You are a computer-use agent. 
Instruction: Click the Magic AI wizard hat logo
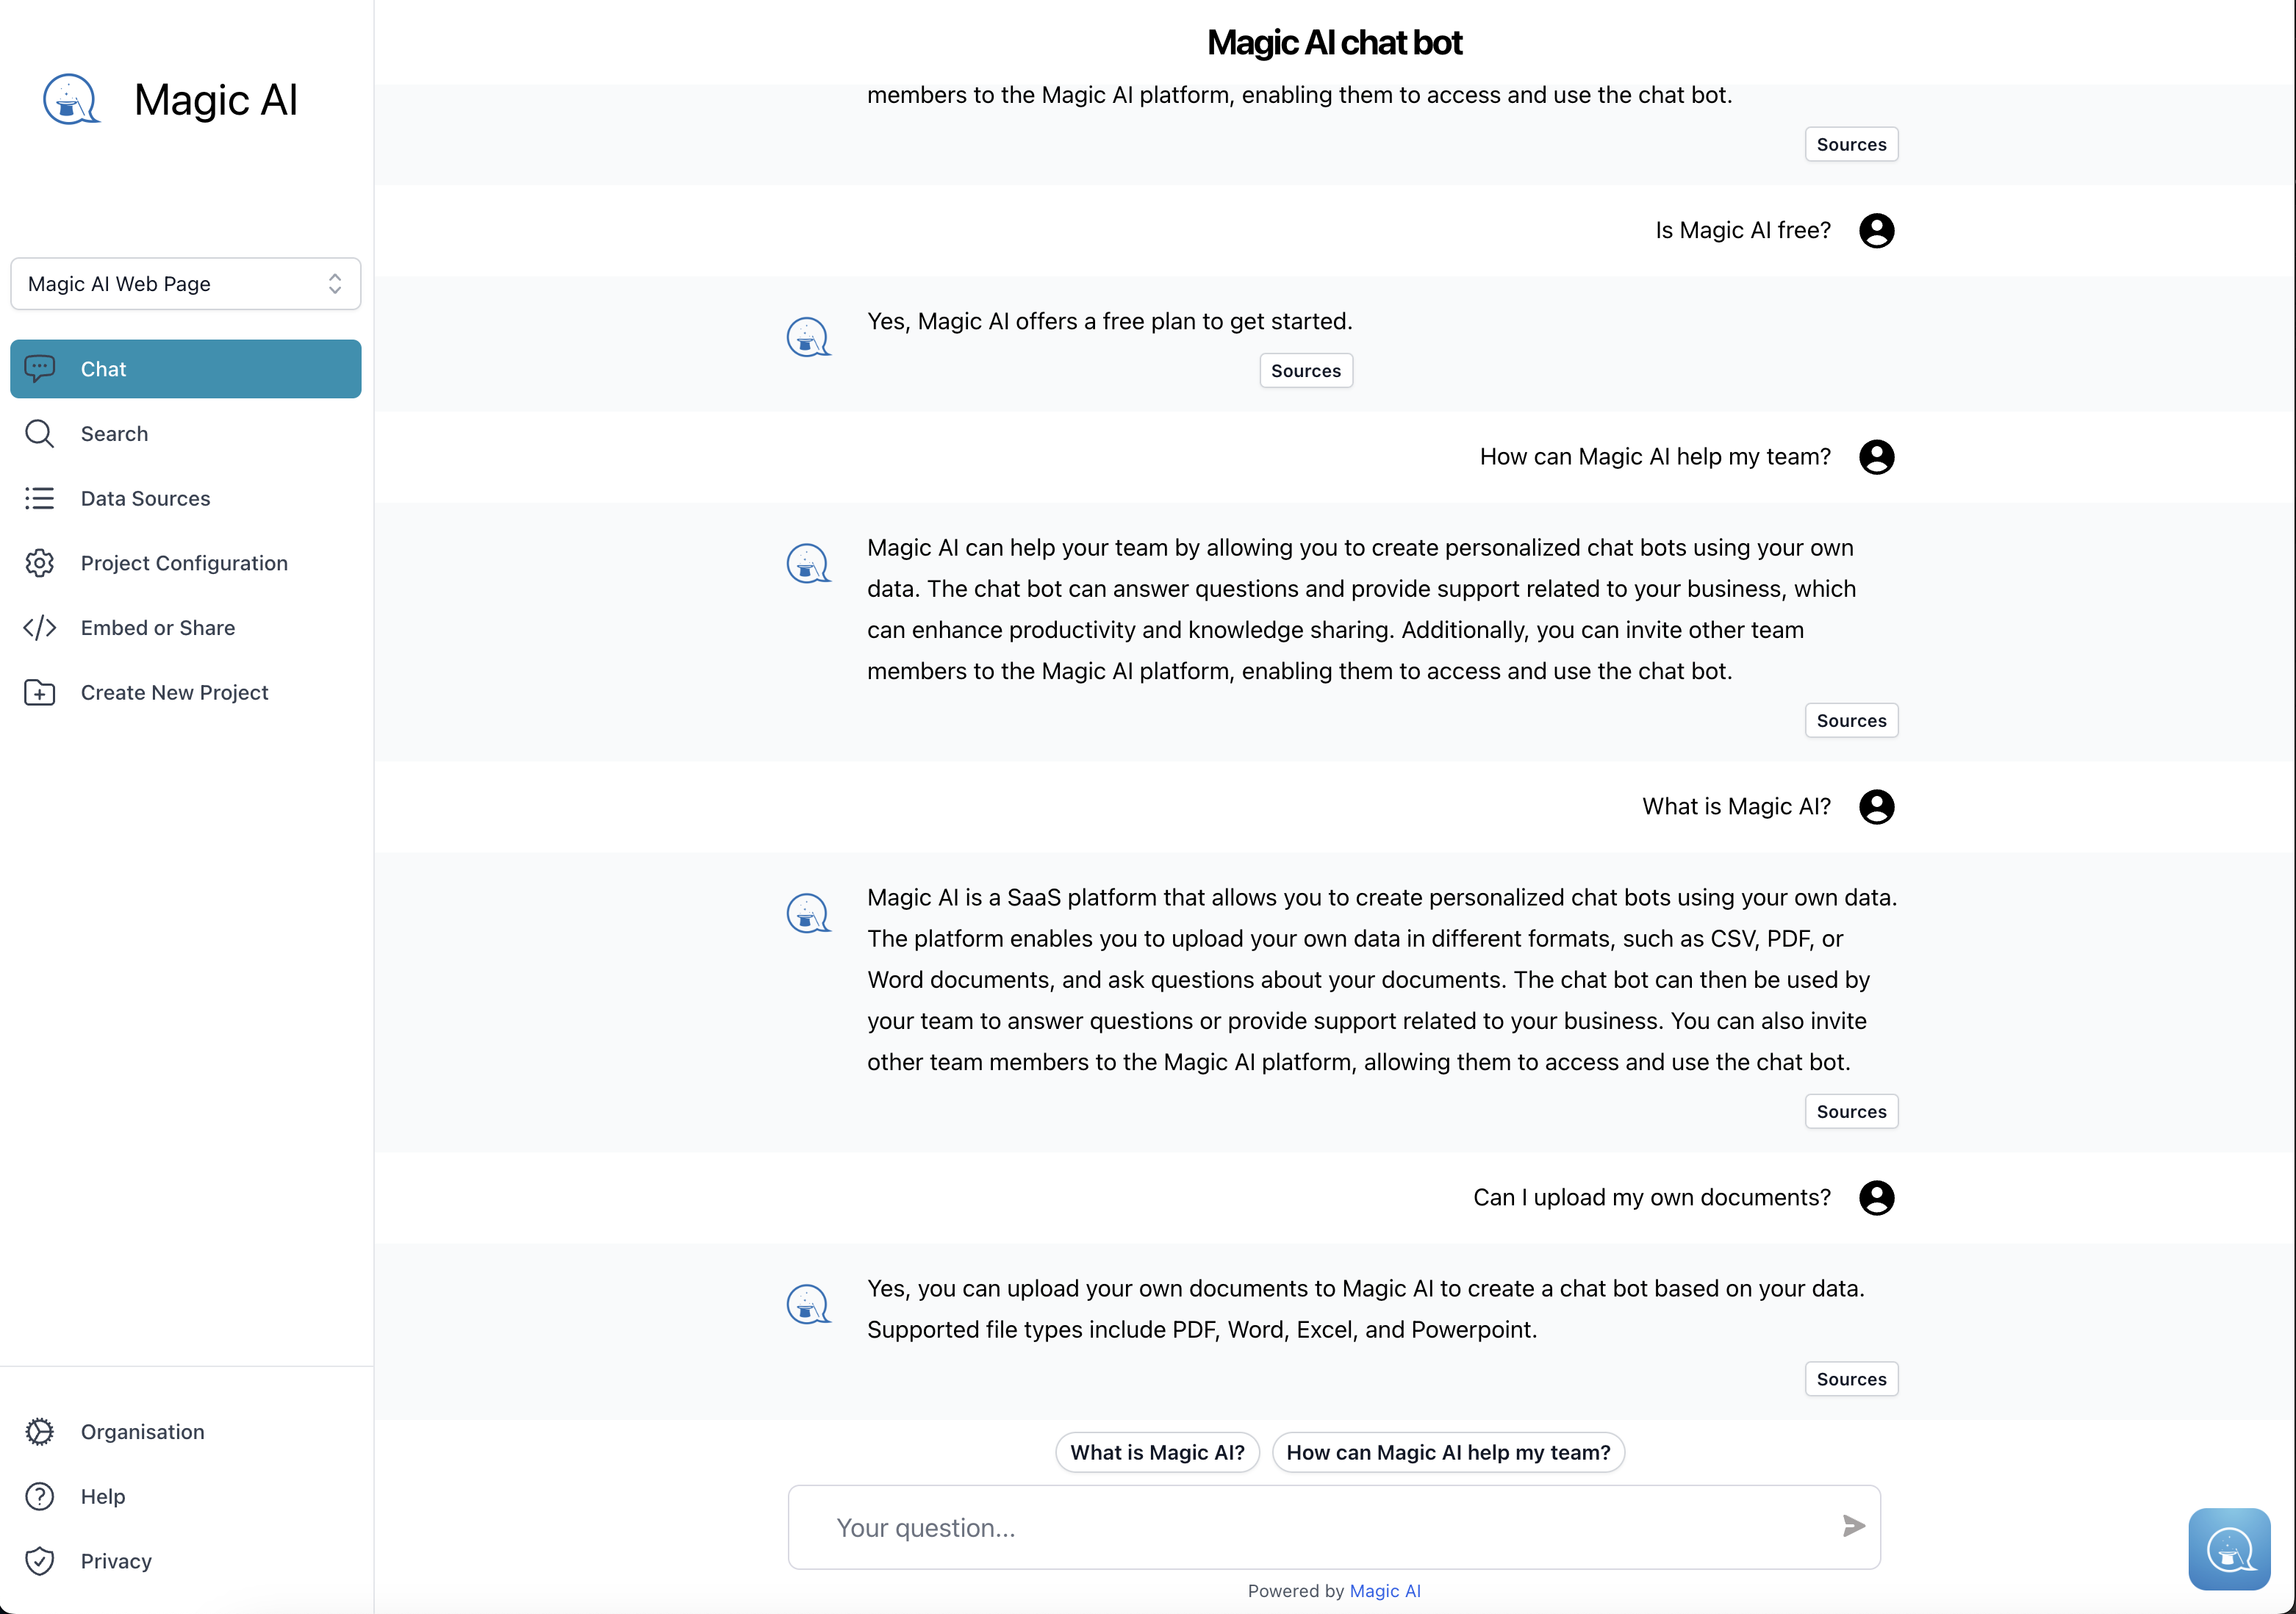pos(71,99)
